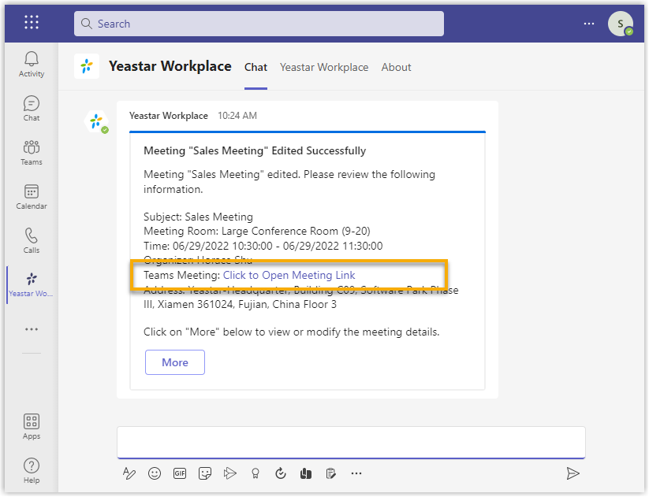Click the Open Meeting Link hyperlink
Screen dimensions: 649x497
pyautogui.click(x=289, y=275)
